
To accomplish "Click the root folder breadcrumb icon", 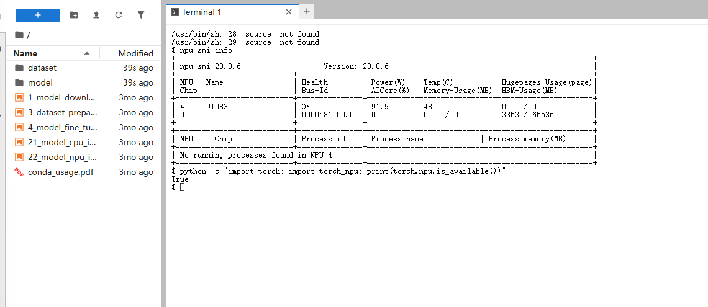I will point(19,35).
